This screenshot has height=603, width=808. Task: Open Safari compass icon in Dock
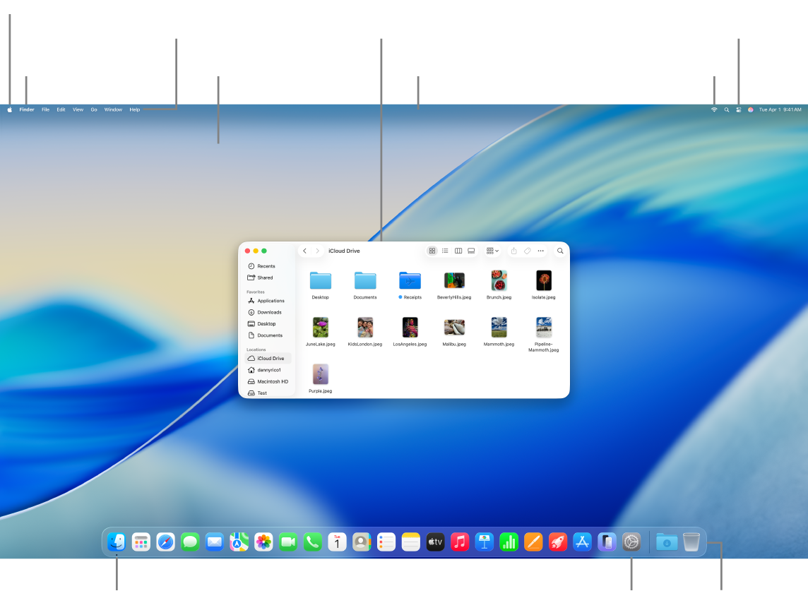[x=165, y=542]
